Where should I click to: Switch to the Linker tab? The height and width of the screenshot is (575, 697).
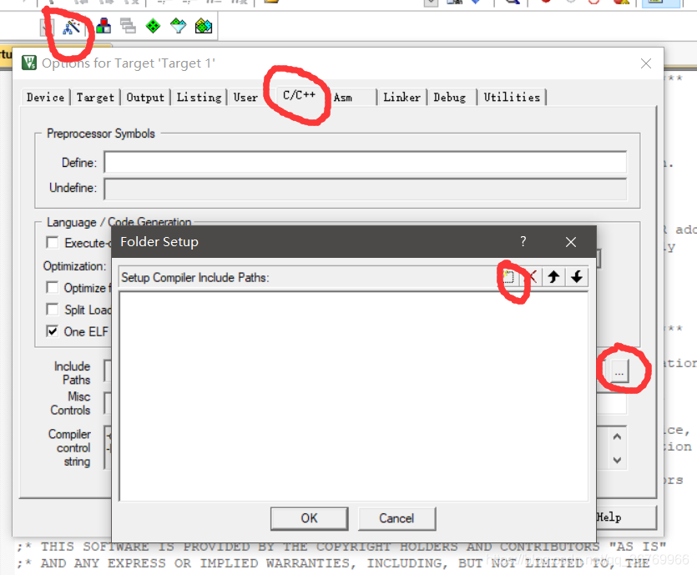pyautogui.click(x=402, y=97)
